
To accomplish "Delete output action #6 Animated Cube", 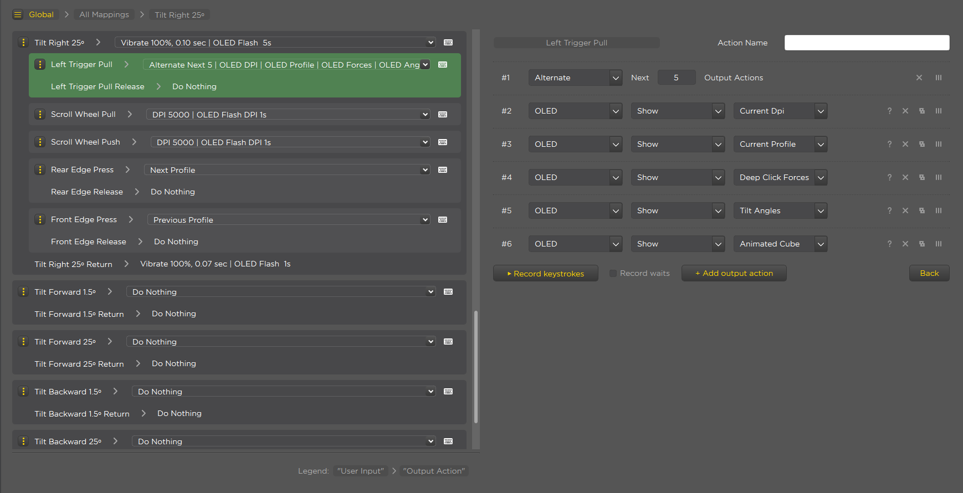I will [905, 244].
